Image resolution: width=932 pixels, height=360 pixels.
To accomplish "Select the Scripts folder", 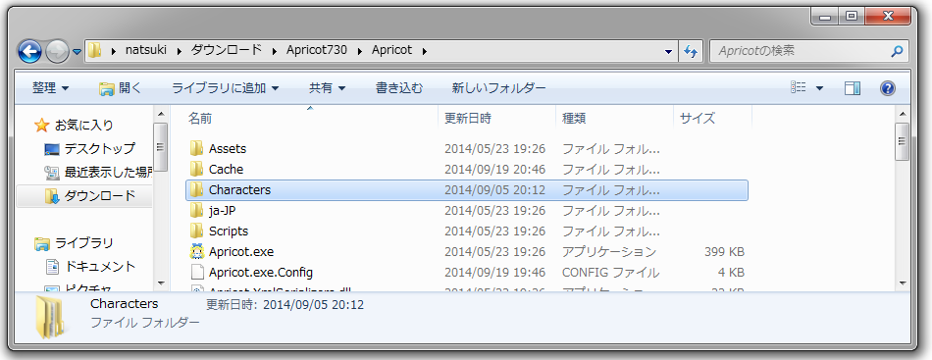I will 229,231.
